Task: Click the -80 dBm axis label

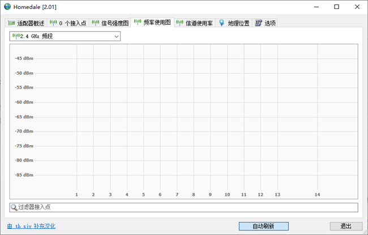Action: [x=24, y=160]
